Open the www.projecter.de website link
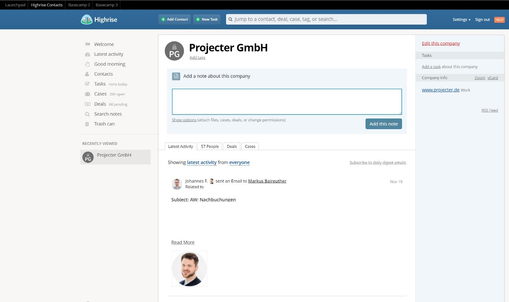Viewport: 509px width, 302px height. [x=441, y=90]
